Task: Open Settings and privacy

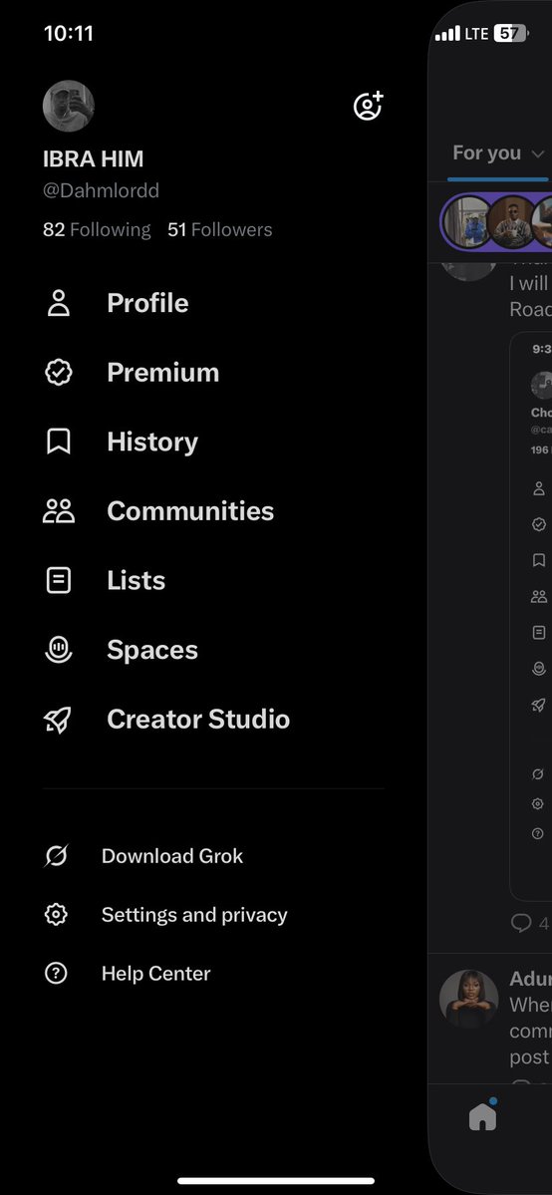Action: (194, 915)
